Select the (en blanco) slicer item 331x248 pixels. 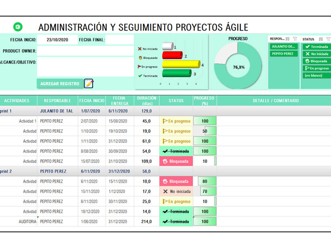click(x=317, y=76)
